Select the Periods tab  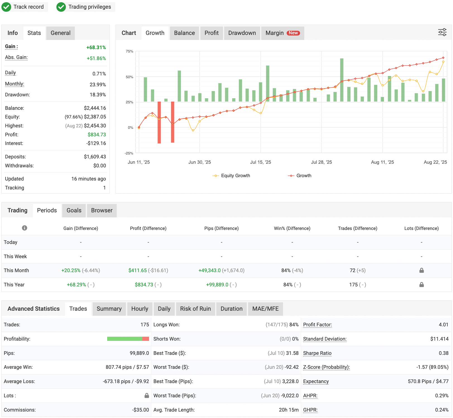point(47,210)
